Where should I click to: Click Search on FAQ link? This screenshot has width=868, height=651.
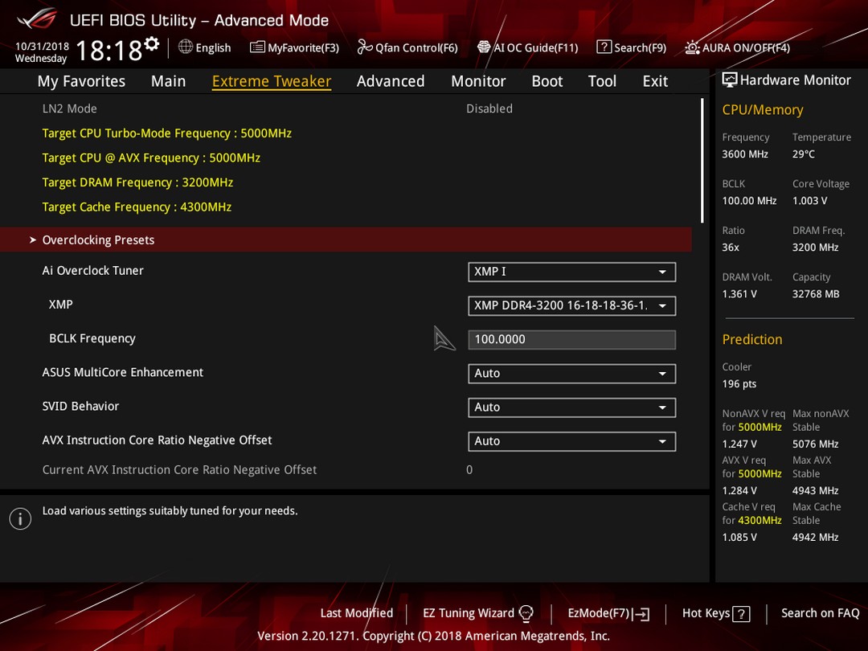click(820, 613)
